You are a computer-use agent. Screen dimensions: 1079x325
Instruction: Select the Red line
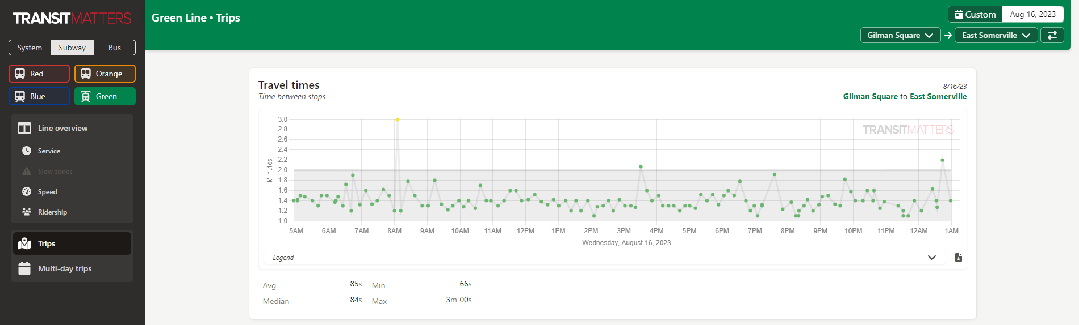(39, 74)
